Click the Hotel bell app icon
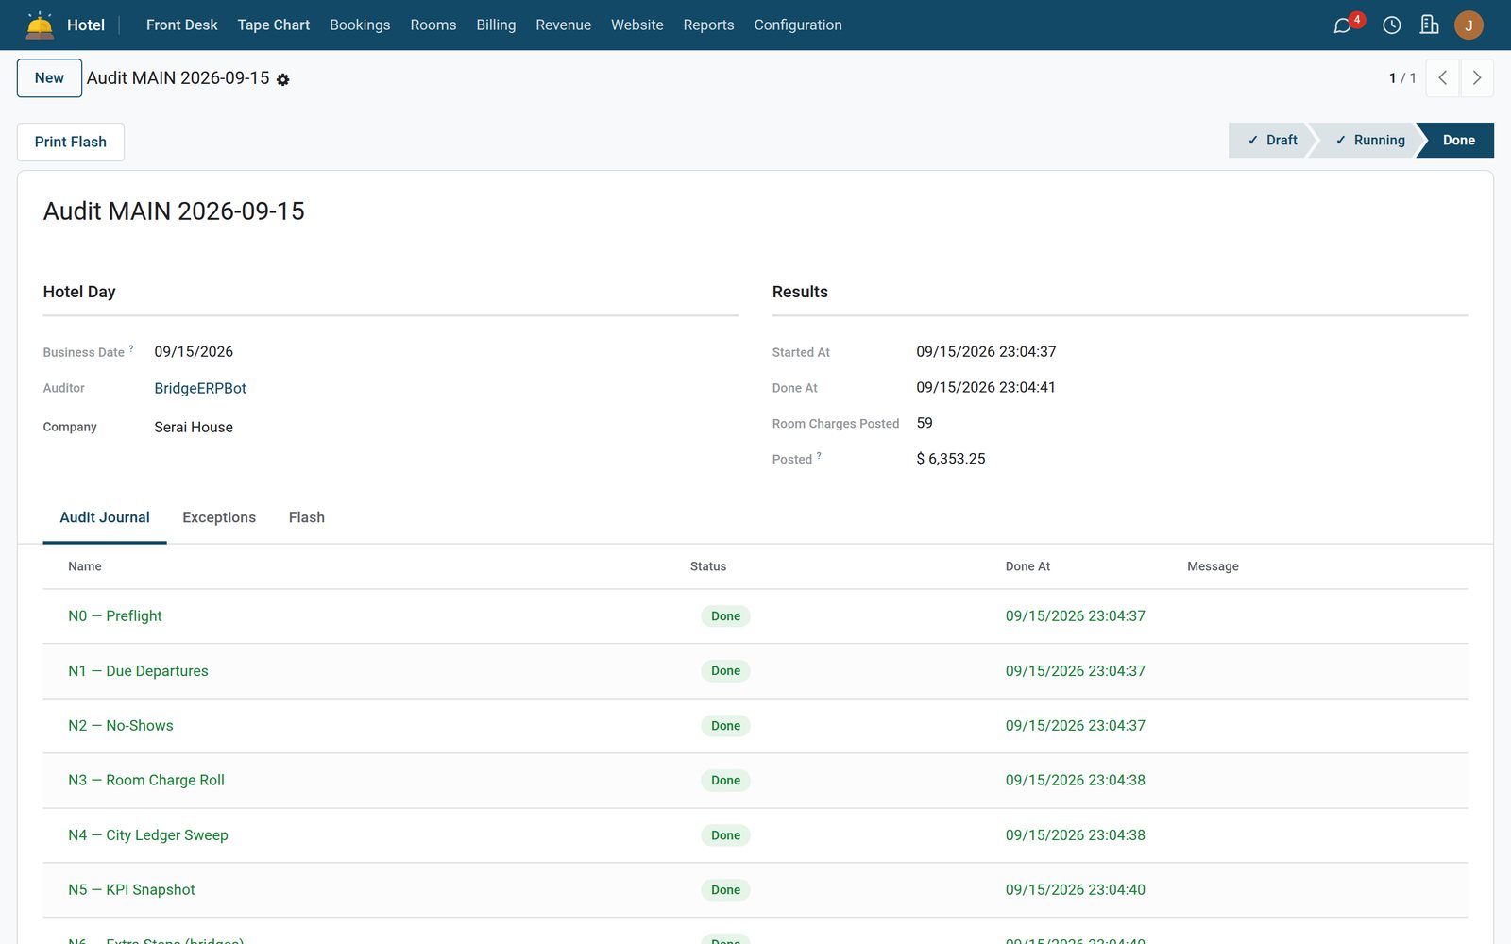 tap(40, 25)
